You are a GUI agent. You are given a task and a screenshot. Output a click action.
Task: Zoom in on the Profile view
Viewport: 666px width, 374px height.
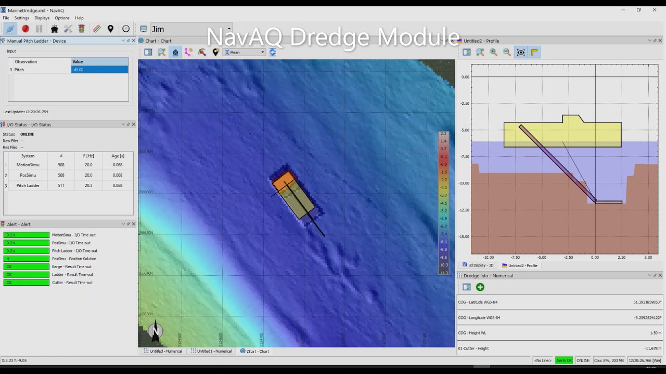click(x=493, y=52)
